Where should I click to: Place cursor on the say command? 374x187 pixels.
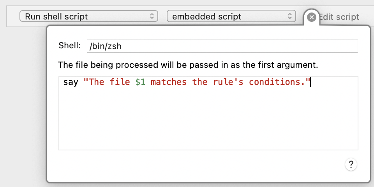[x=71, y=82]
